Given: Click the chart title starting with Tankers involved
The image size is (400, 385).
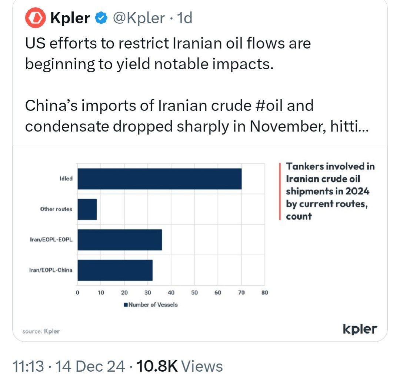Looking at the screenshot, I should (x=330, y=191).
